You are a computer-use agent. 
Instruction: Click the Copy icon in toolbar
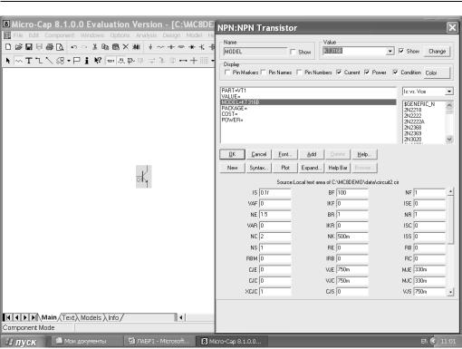tap(105, 47)
